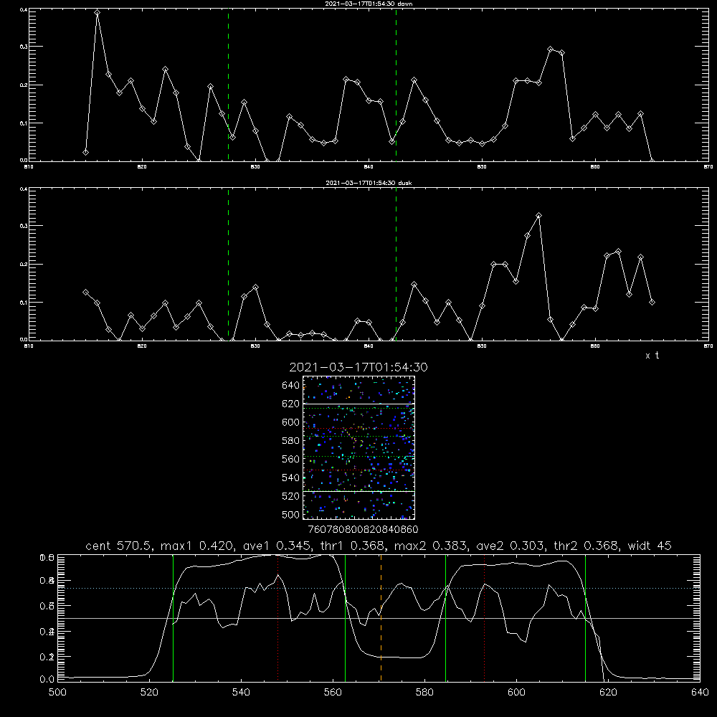
Task: Click the solid horizontal average line in bottom plot
Action: point(379,618)
